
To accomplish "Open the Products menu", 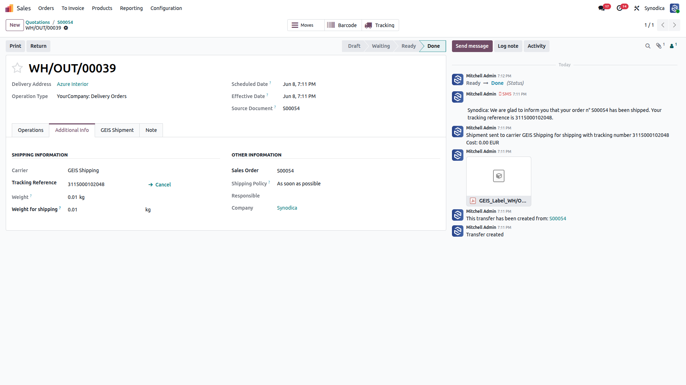I will click(102, 8).
